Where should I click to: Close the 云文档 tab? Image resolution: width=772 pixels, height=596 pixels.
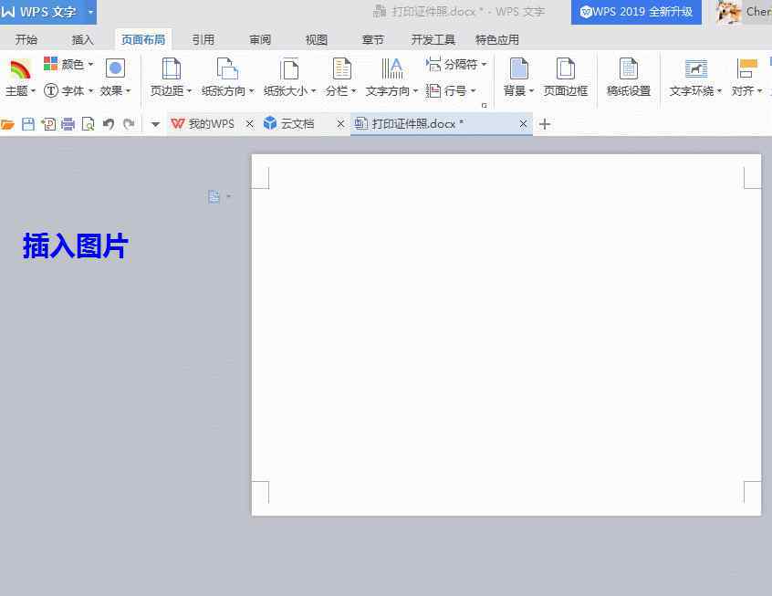pyautogui.click(x=340, y=124)
